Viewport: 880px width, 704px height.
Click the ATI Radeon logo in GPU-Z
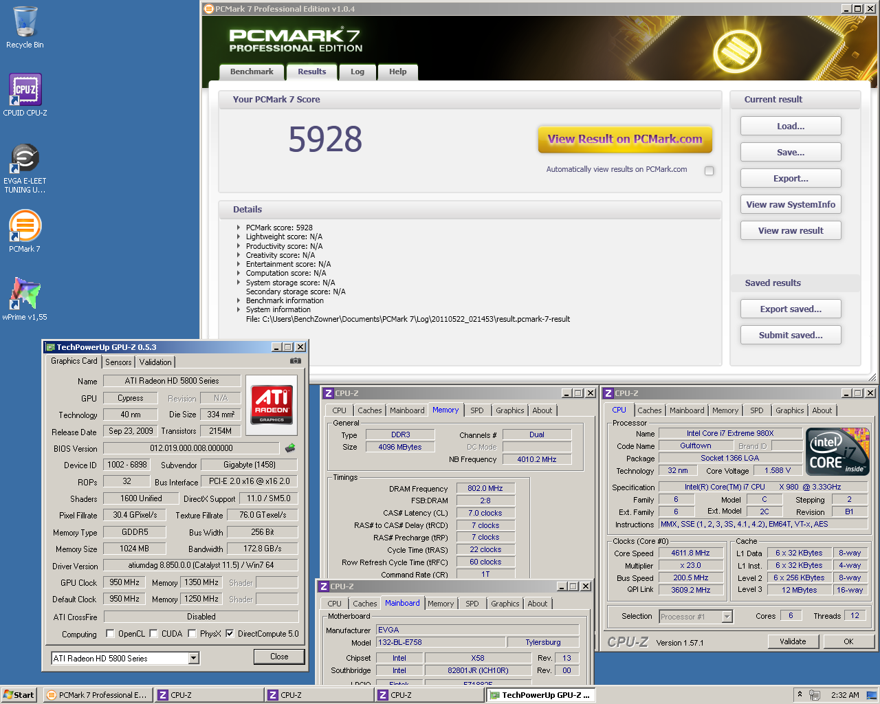tap(272, 404)
